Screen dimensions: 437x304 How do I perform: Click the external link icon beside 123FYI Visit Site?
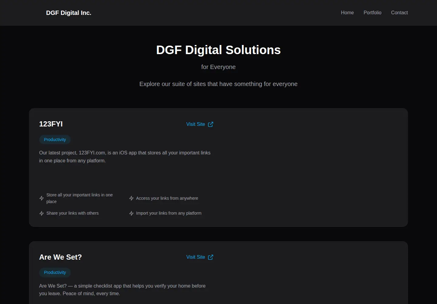click(x=211, y=124)
